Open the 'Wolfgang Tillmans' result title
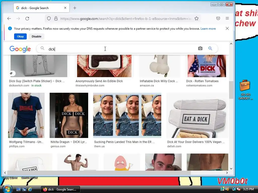Image resolution: width=258 pixels, height=193 pixels. [x=26, y=142]
